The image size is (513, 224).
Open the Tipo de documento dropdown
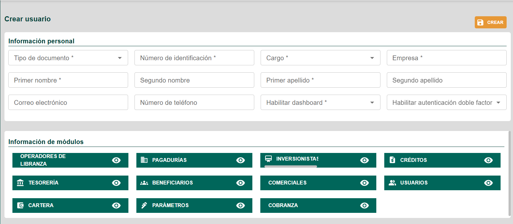click(68, 58)
